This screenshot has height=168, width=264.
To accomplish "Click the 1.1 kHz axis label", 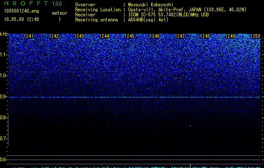I will (3, 55).
